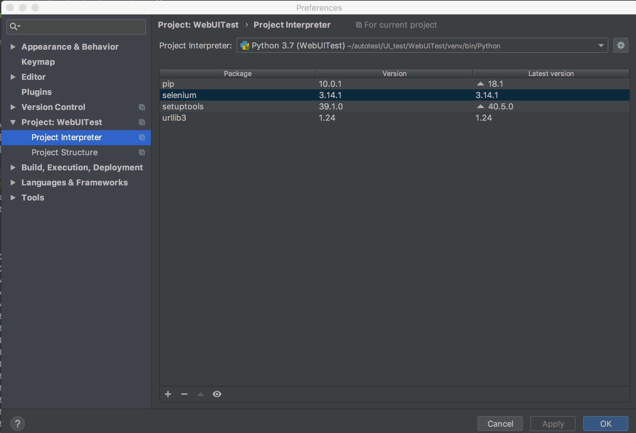Select the pip package row
The width and height of the screenshot is (636, 433).
coord(394,84)
